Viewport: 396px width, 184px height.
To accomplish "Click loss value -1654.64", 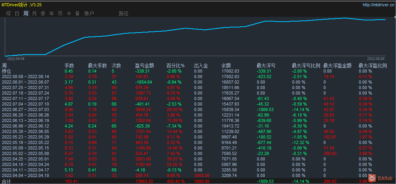I will (144, 82).
